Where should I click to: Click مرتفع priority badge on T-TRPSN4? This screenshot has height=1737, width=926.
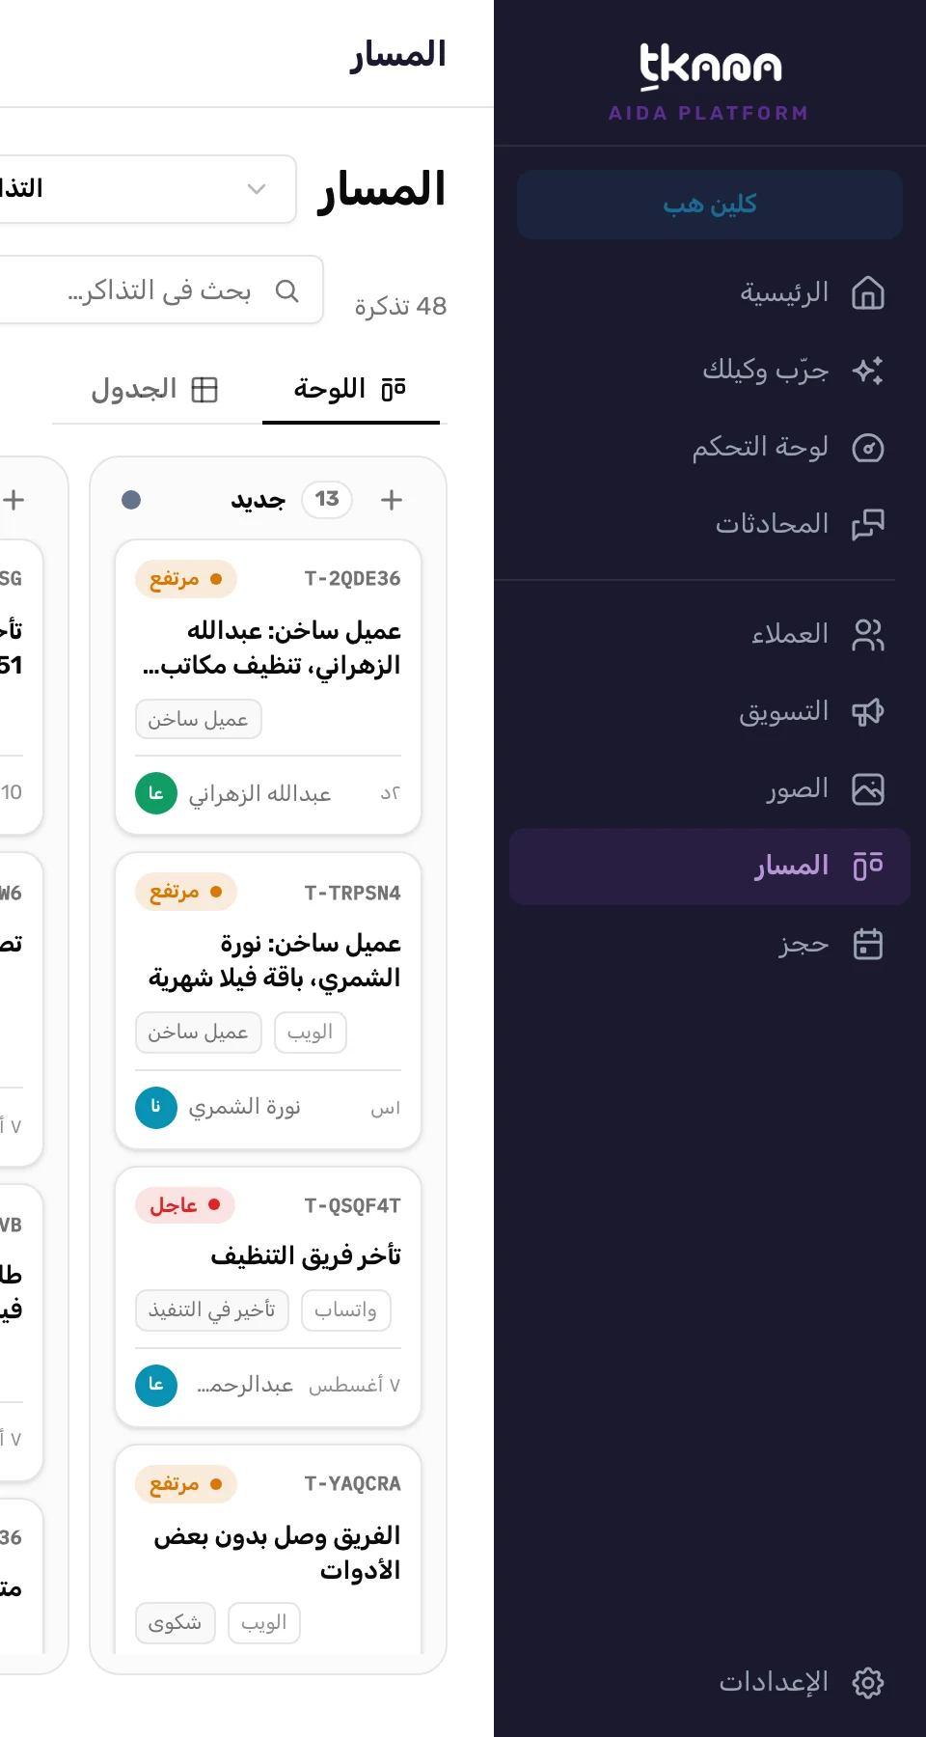(x=186, y=892)
